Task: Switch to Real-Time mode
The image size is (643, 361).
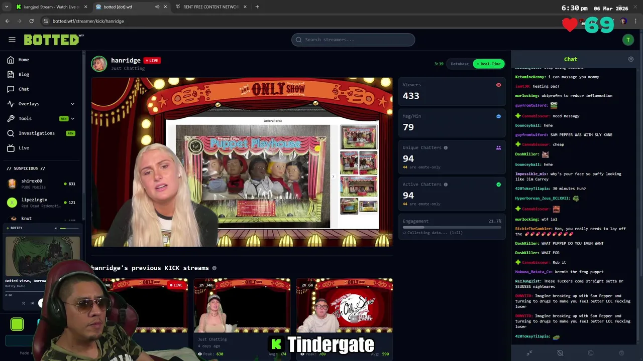Action: coord(488,64)
